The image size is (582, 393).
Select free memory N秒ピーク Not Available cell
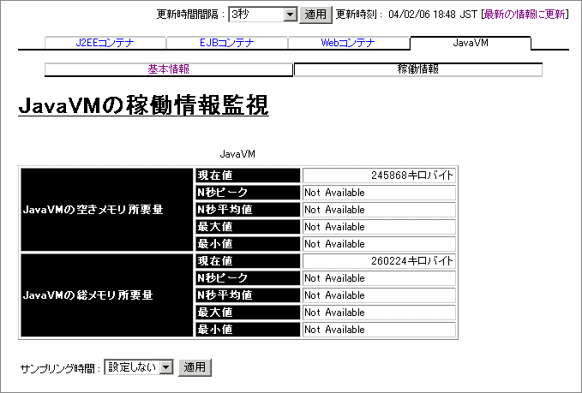click(378, 193)
